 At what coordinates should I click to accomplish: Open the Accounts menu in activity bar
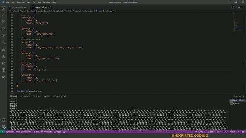coord(3,120)
